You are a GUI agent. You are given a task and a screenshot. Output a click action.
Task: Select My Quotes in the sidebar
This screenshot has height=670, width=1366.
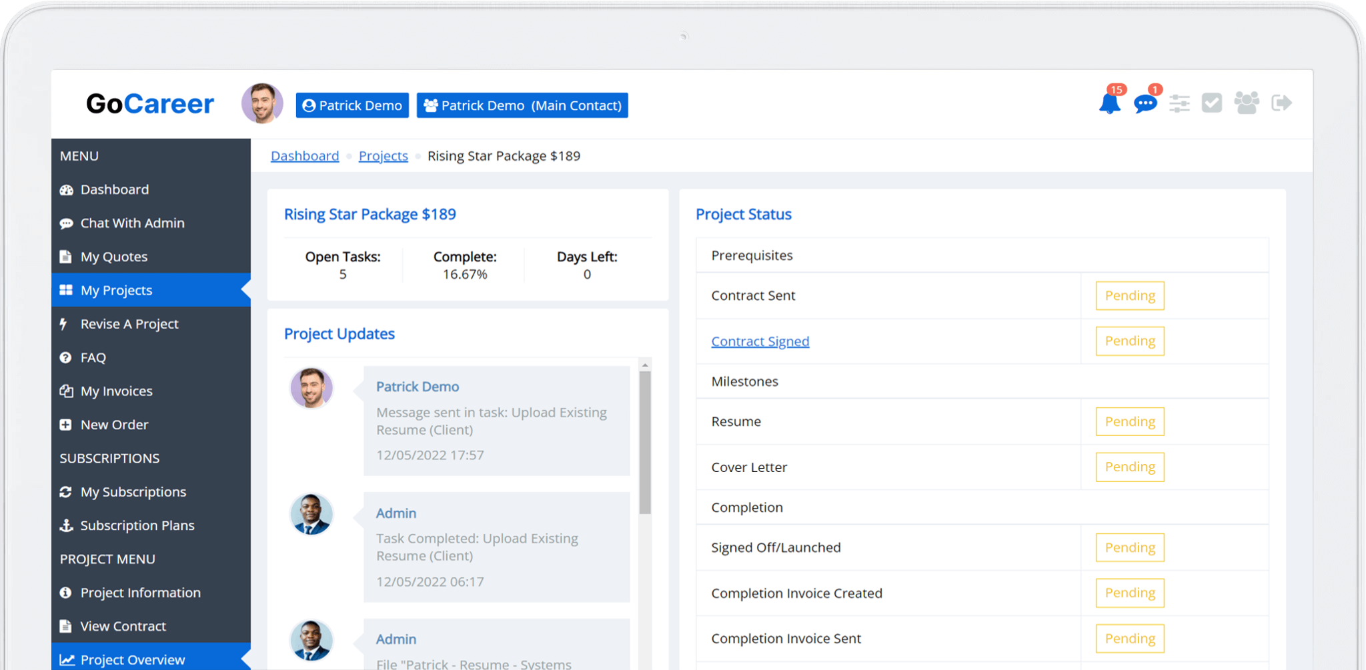click(113, 257)
